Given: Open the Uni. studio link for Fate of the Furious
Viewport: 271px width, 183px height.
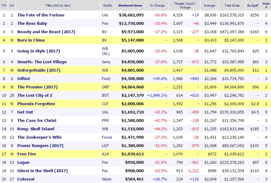Looking at the screenshot, I should pyautogui.click(x=105, y=15).
